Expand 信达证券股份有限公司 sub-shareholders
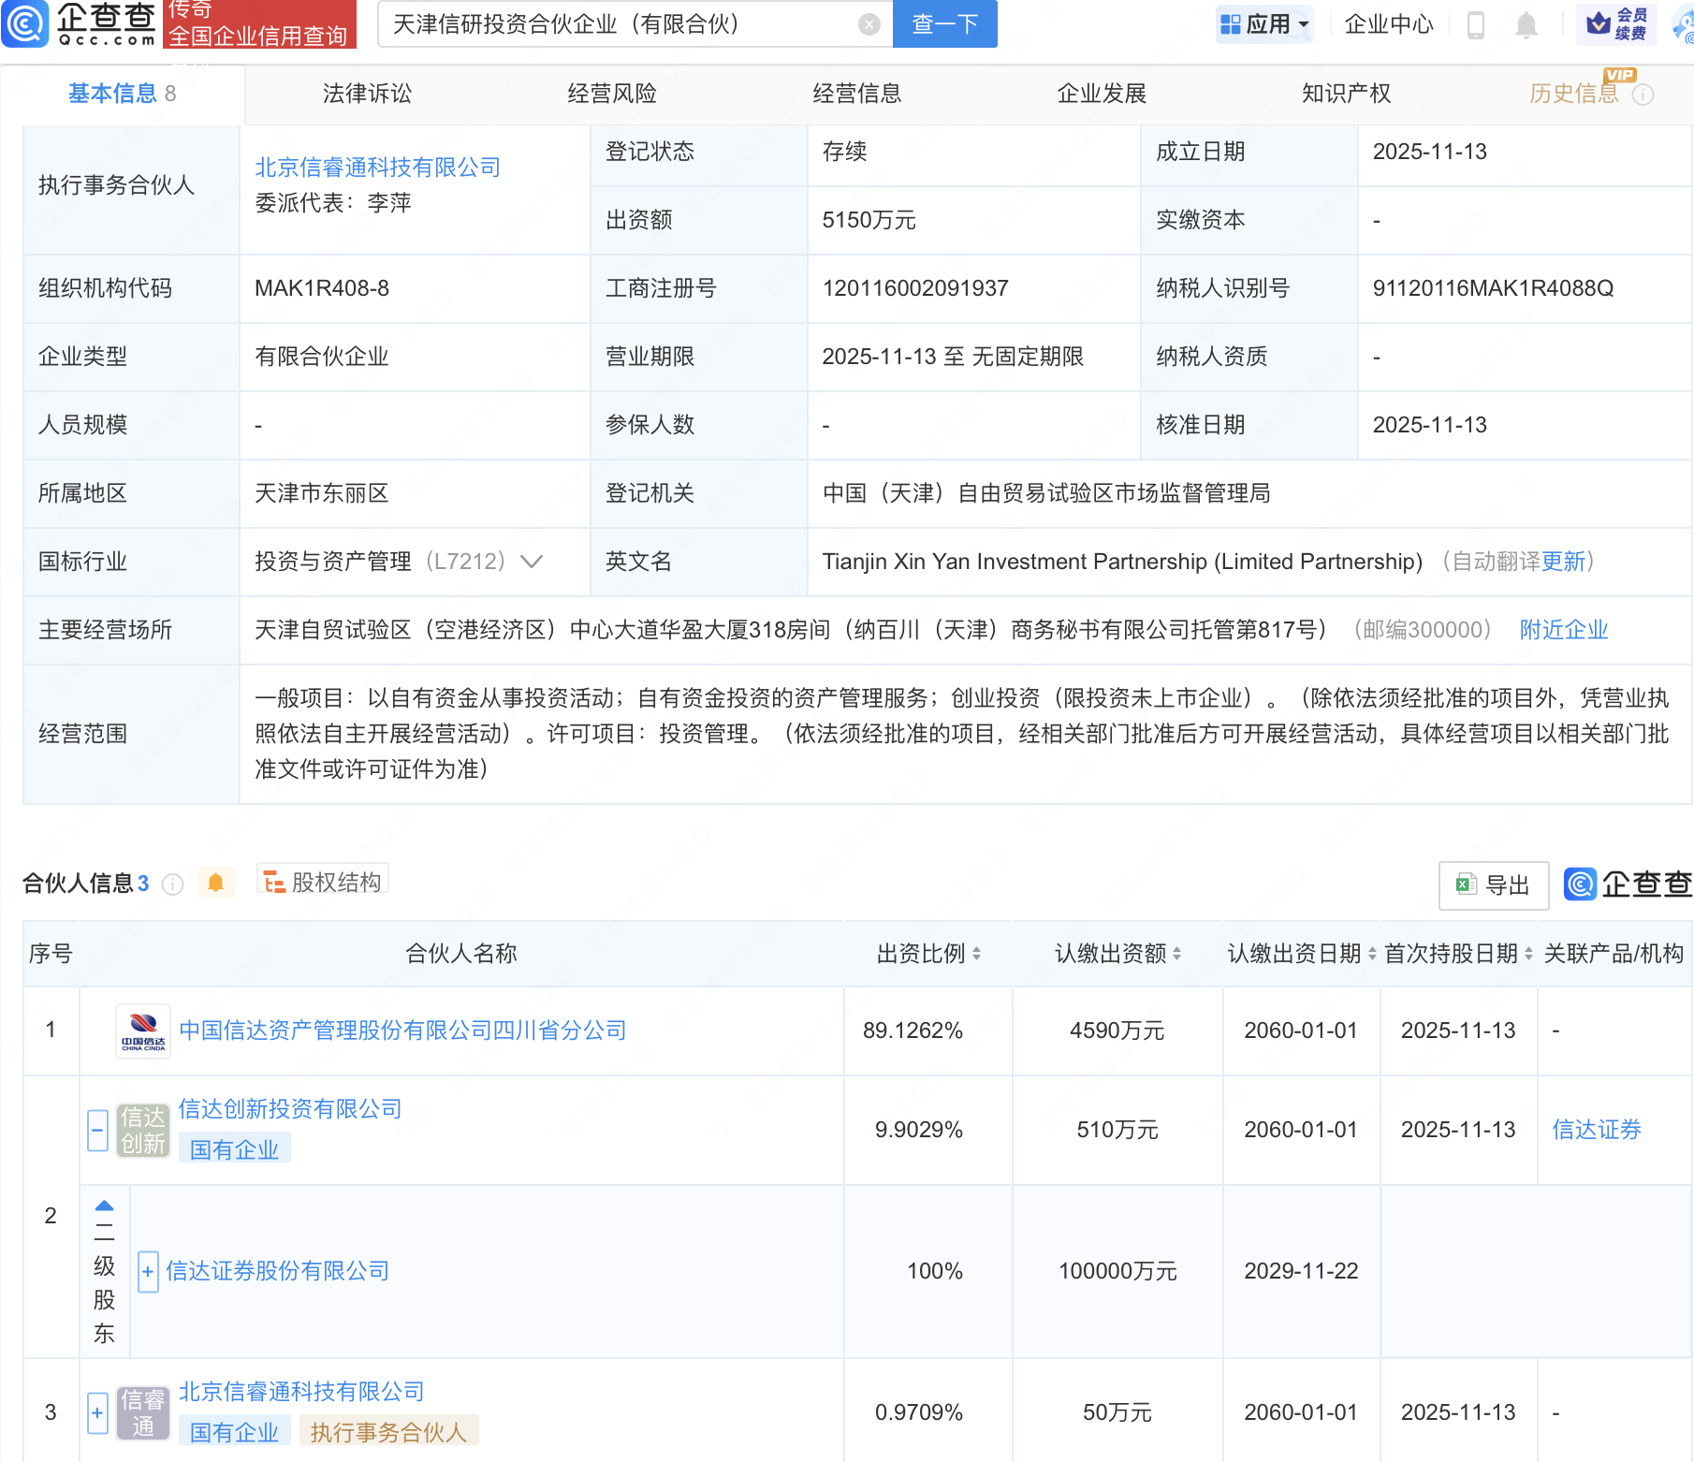Image resolution: width=1694 pixels, height=1462 pixels. tap(147, 1271)
